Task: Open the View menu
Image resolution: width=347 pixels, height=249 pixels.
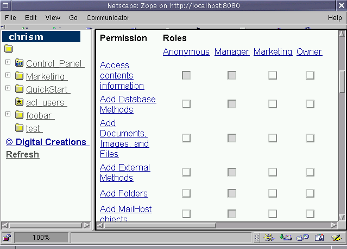Action: click(53, 18)
